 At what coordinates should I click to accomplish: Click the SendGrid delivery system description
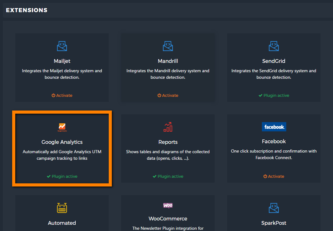(274, 74)
